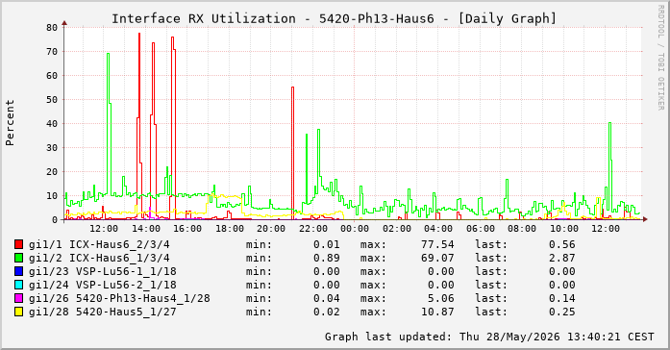The width and height of the screenshot is (670, 350).
Task: Click the legend label 'gi1/23 VSP-Lu56-1_1/18'
Action: pos(103,272)
